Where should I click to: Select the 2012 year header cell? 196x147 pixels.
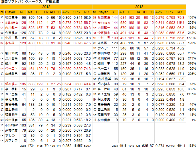pyautogui.click(x=46, y=7)
